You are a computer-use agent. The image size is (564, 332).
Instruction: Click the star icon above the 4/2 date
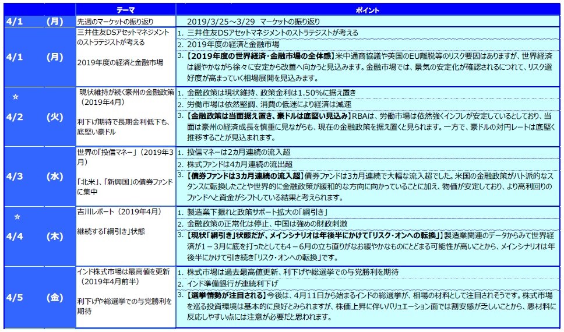click(x=16, y=97)
